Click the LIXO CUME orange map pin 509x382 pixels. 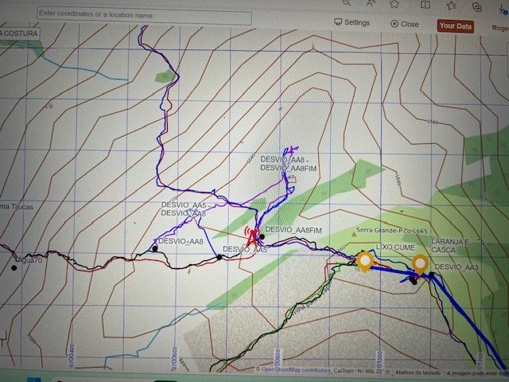pos(365,260)
